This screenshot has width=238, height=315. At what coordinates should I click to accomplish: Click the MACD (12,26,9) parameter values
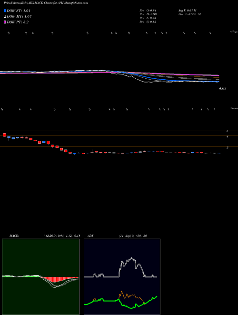61,236
